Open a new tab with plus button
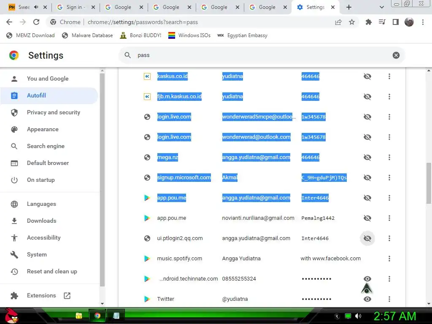432x324 pixels. (349, 7)
